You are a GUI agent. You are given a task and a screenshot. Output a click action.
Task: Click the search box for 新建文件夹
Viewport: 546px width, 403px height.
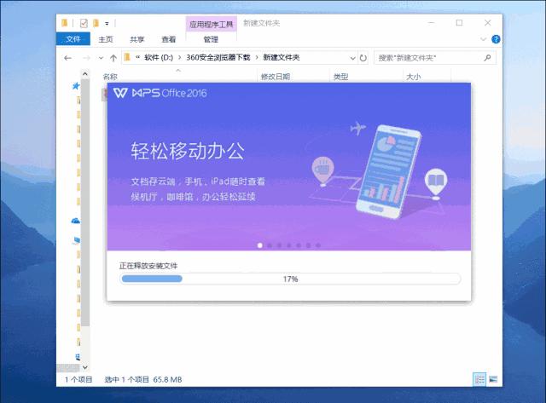click(x=434, y=58)
